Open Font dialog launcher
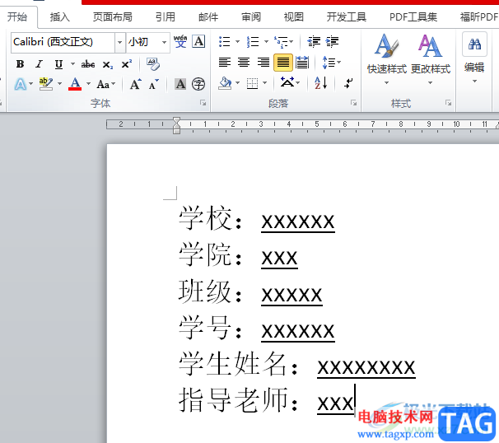Image resolution: width=499 pixels, height=443 pixels. coord(203,103)
